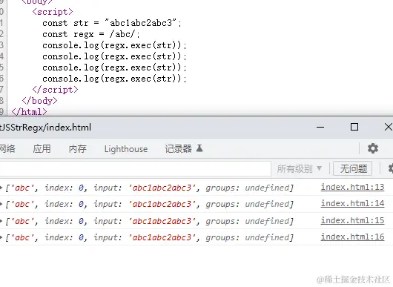Screen dimensions: 393x287
Task: Open the Lighthouse tab
Action: pos(126,149)
